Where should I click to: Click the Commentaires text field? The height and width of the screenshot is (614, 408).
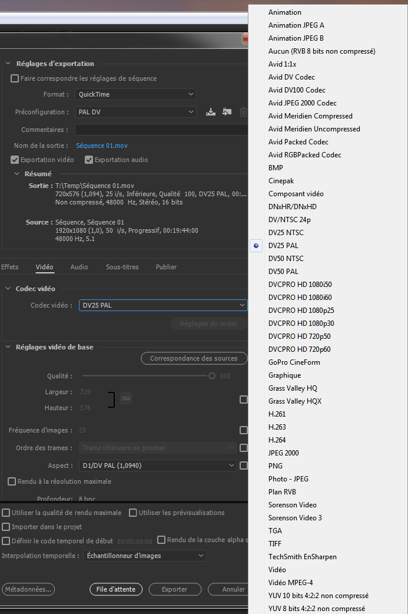click(x=160, y=130)
